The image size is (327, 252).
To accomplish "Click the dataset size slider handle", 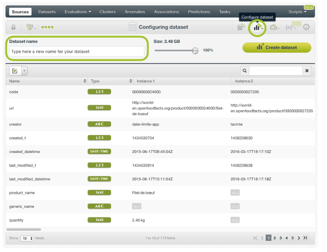I will [195, 50].
